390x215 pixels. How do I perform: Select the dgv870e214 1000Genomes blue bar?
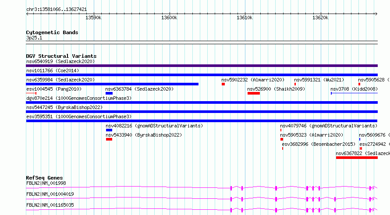pos(202,102)
